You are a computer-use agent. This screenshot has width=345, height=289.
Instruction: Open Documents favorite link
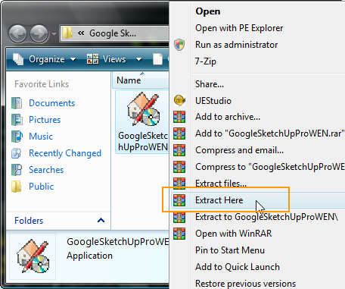(52, 103)
